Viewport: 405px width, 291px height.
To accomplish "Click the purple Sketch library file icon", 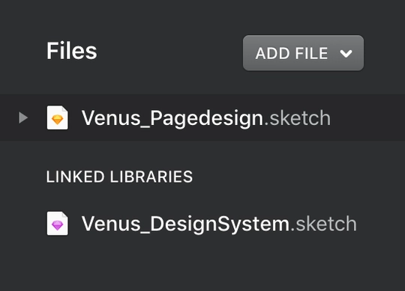I will [x=57, y=224].
